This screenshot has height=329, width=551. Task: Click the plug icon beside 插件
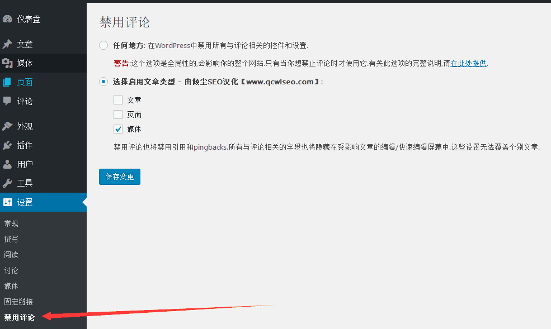[x=7, y=145]
